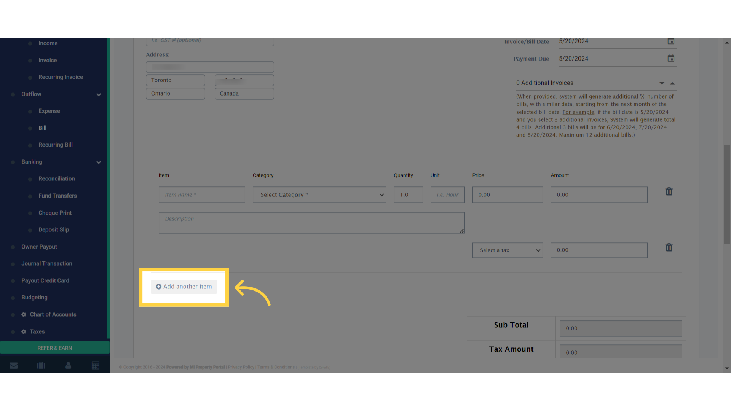The width and height of the screenshot is (731, 411).
Task: Open the Select Category dropdown
Action: pos(319,195)
